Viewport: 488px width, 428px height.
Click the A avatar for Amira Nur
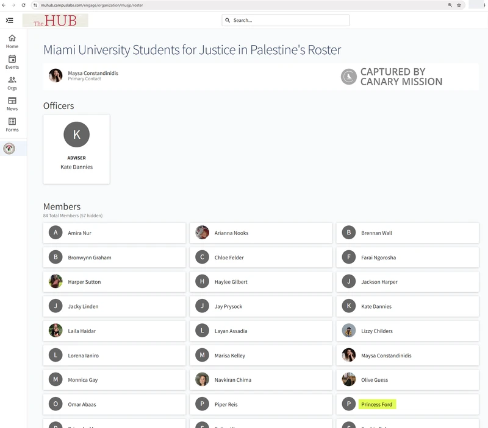(56, 233)
